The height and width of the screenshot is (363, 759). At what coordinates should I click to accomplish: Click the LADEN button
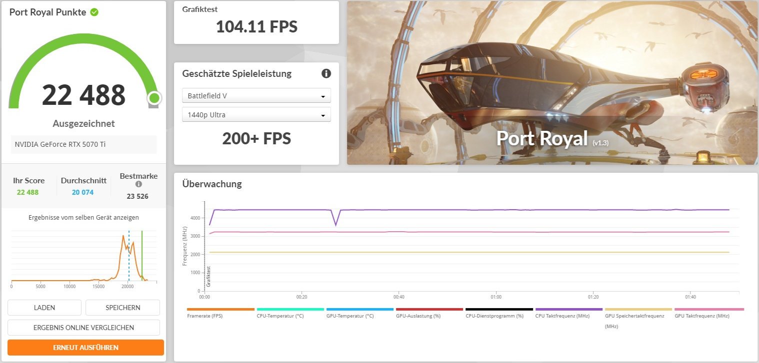[x=44, y=308]
